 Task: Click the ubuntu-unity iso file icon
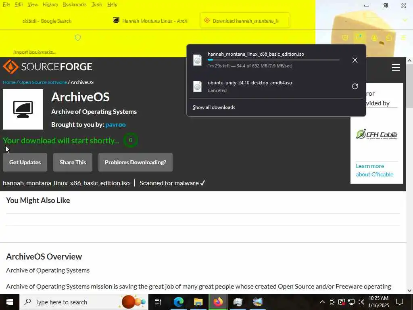[197, 86]
